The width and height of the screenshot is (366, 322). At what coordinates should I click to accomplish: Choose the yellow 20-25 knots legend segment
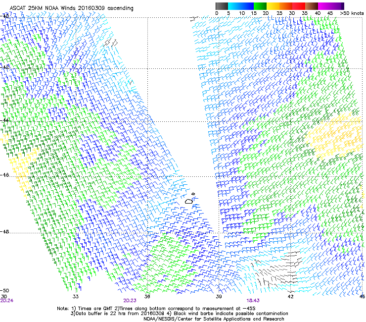tap(273, 6)
